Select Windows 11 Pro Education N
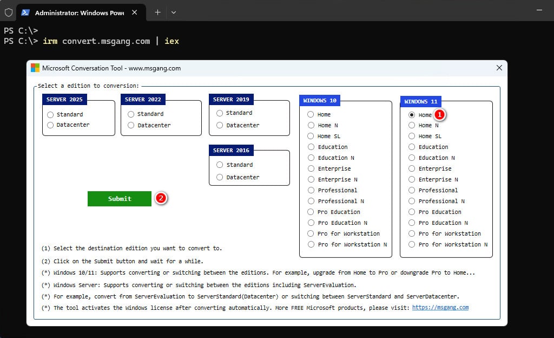 click(x=438, y=223)
